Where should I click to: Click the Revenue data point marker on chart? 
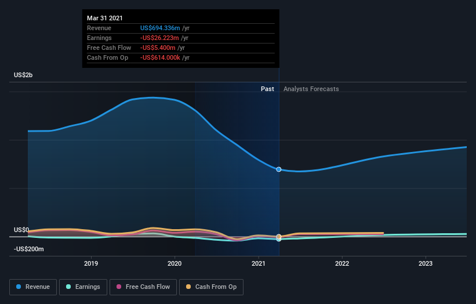point(279,169)
